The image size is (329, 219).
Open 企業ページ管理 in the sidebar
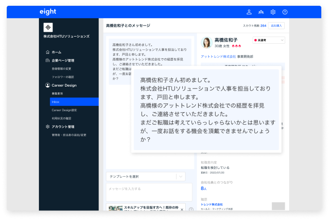click(x=63, y=61)
